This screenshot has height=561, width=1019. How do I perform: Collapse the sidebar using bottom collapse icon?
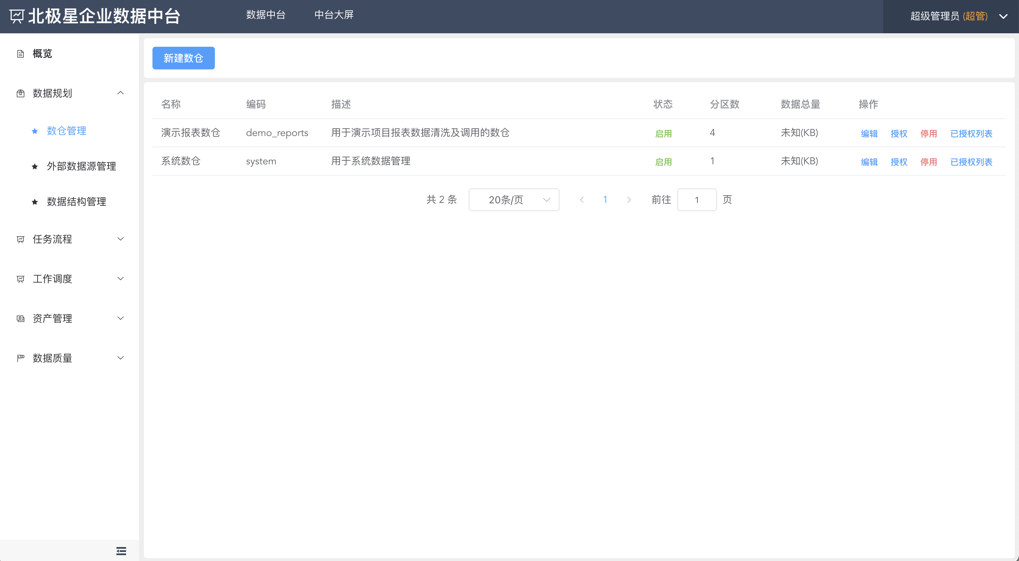(x=121, y=550)
